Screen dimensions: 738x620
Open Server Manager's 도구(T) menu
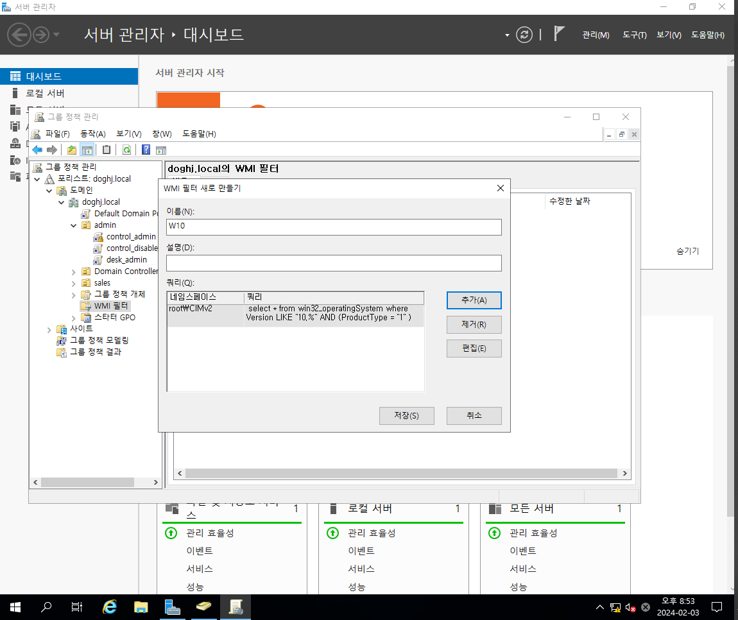point(635,35)
